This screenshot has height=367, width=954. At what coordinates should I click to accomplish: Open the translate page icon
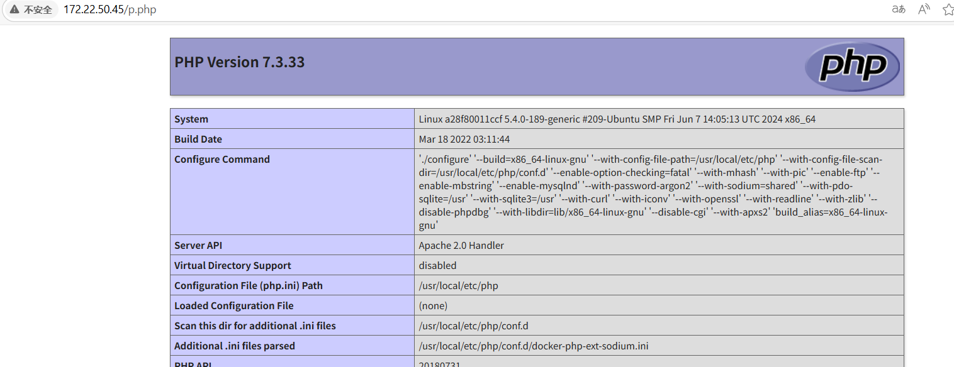tap(899, 9)
